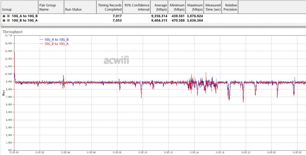This screenshot has width=306, height=155.
Task: Click the Maximum (Mbps) column header
Action: click(195, 7)
